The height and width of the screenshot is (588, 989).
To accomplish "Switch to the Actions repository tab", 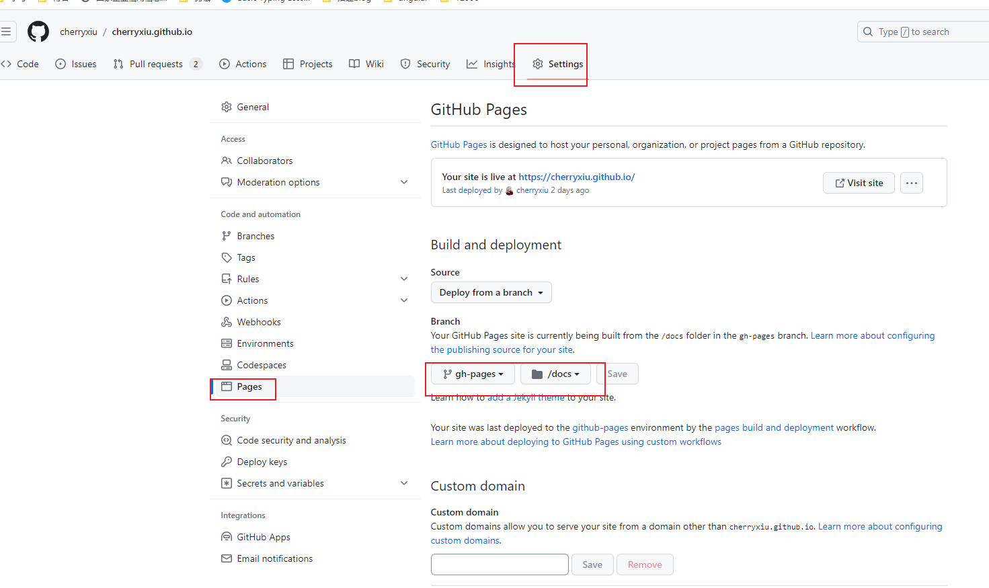I will (243, 64).
